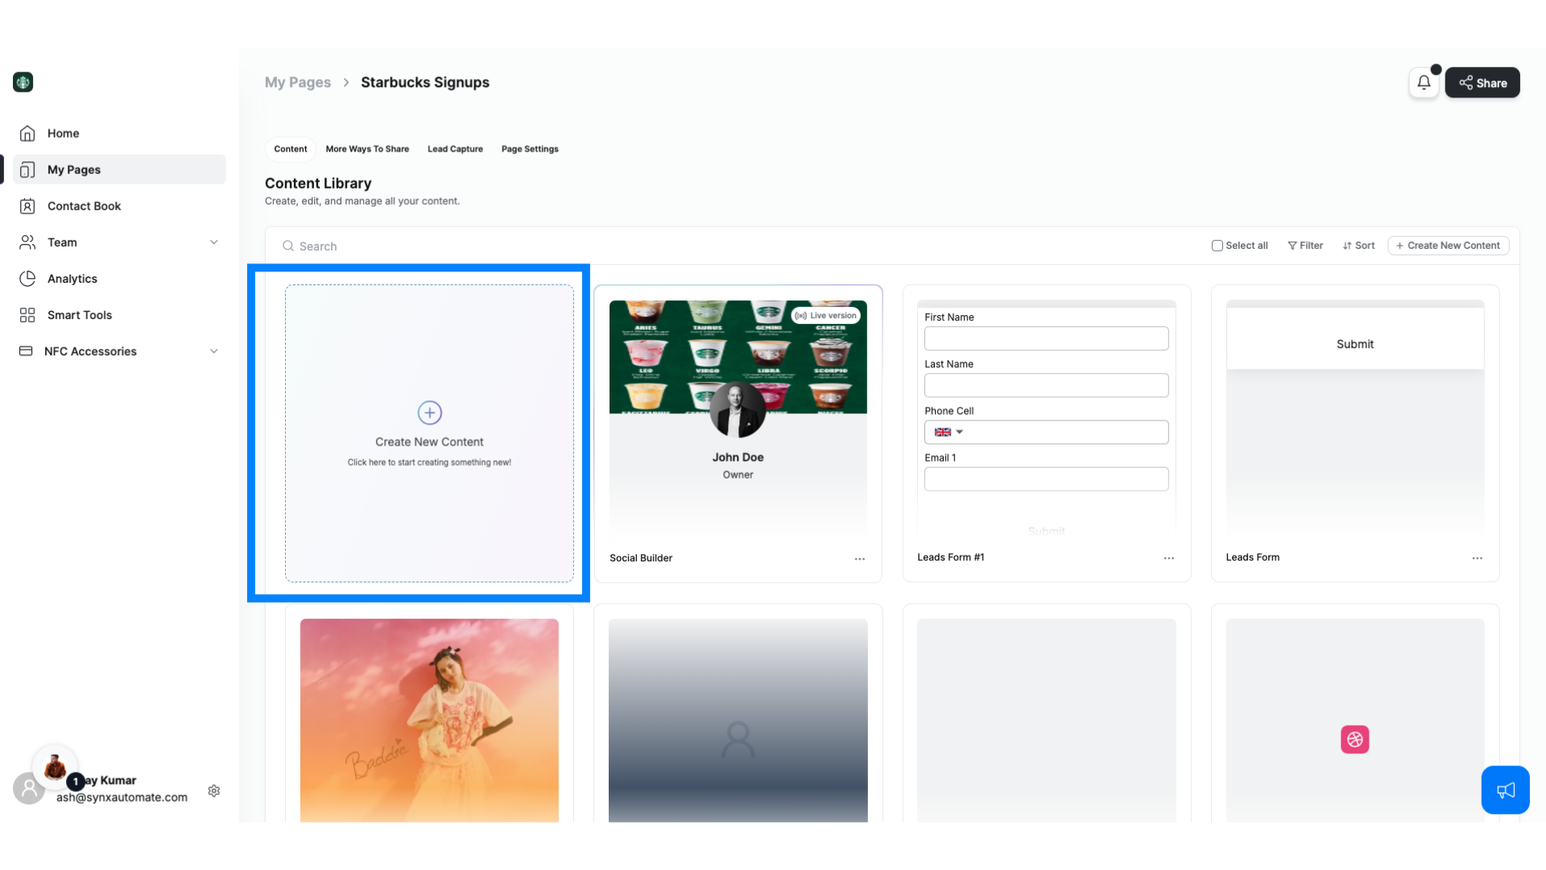This screenshot has width=1546, height=870.
Task: Switch to the Content tab
Action: [290, 149]
